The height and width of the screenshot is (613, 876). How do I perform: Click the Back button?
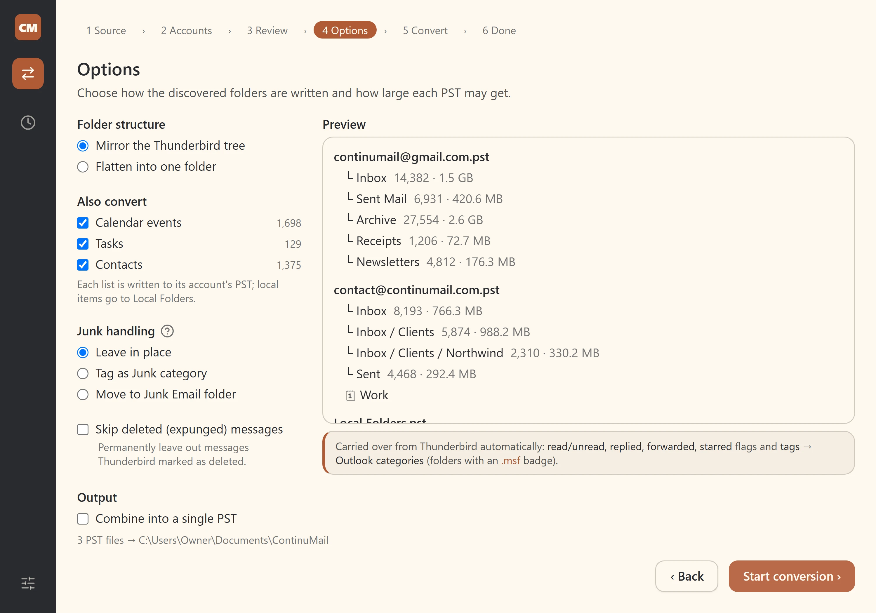click(x=686, y=576)
